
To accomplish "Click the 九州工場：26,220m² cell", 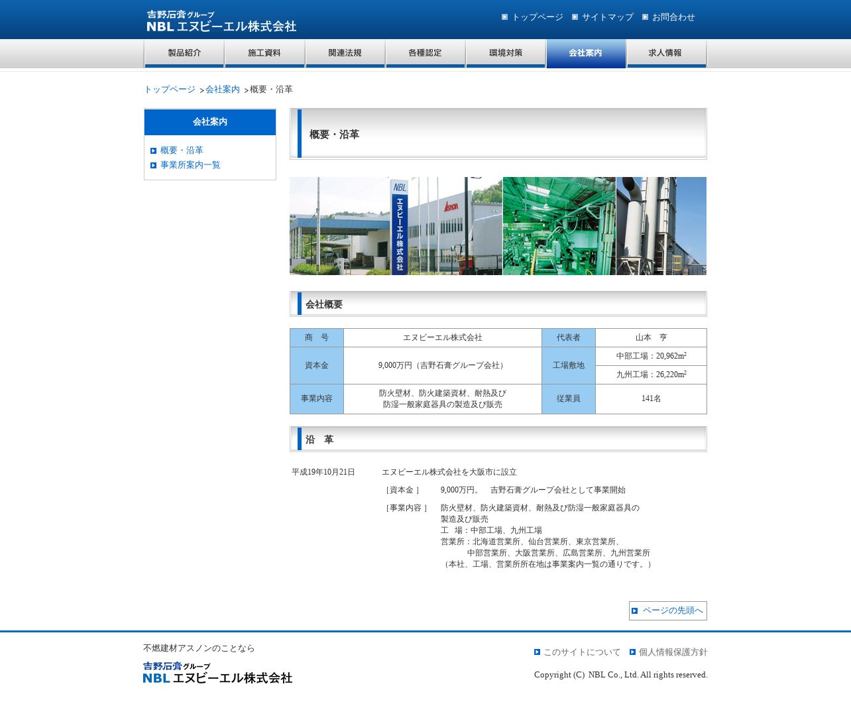I will coord(652,375).
